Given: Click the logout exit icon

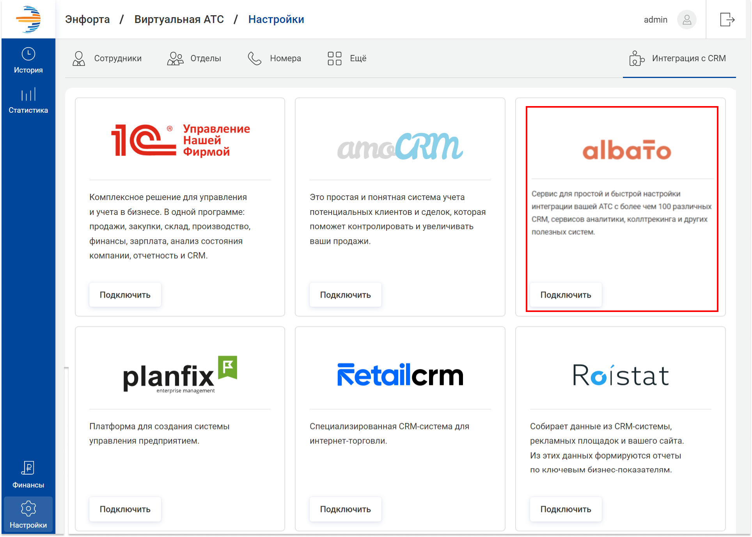Looking at the screenshot, I should pyautogui.click(x=727, y=19).
